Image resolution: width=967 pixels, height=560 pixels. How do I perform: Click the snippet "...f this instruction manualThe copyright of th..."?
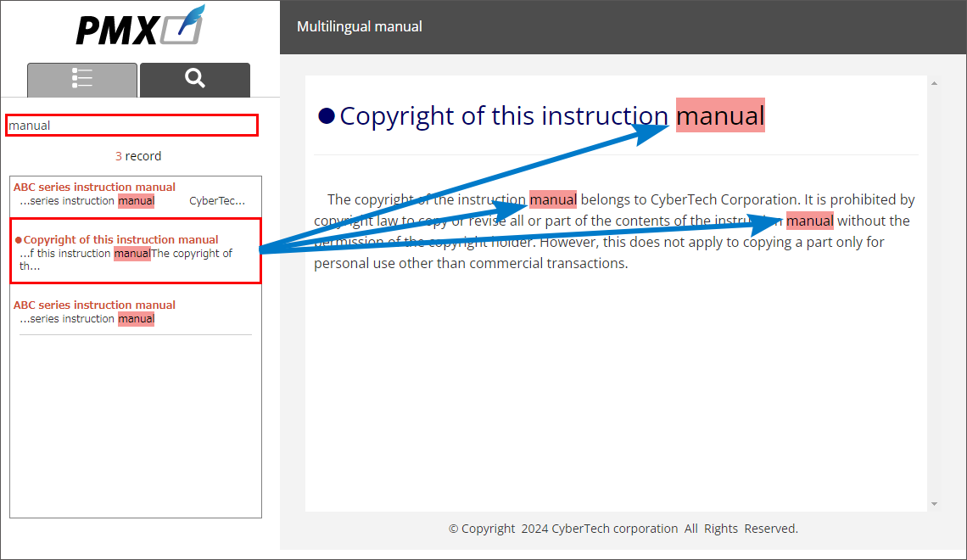click(126, 260)
